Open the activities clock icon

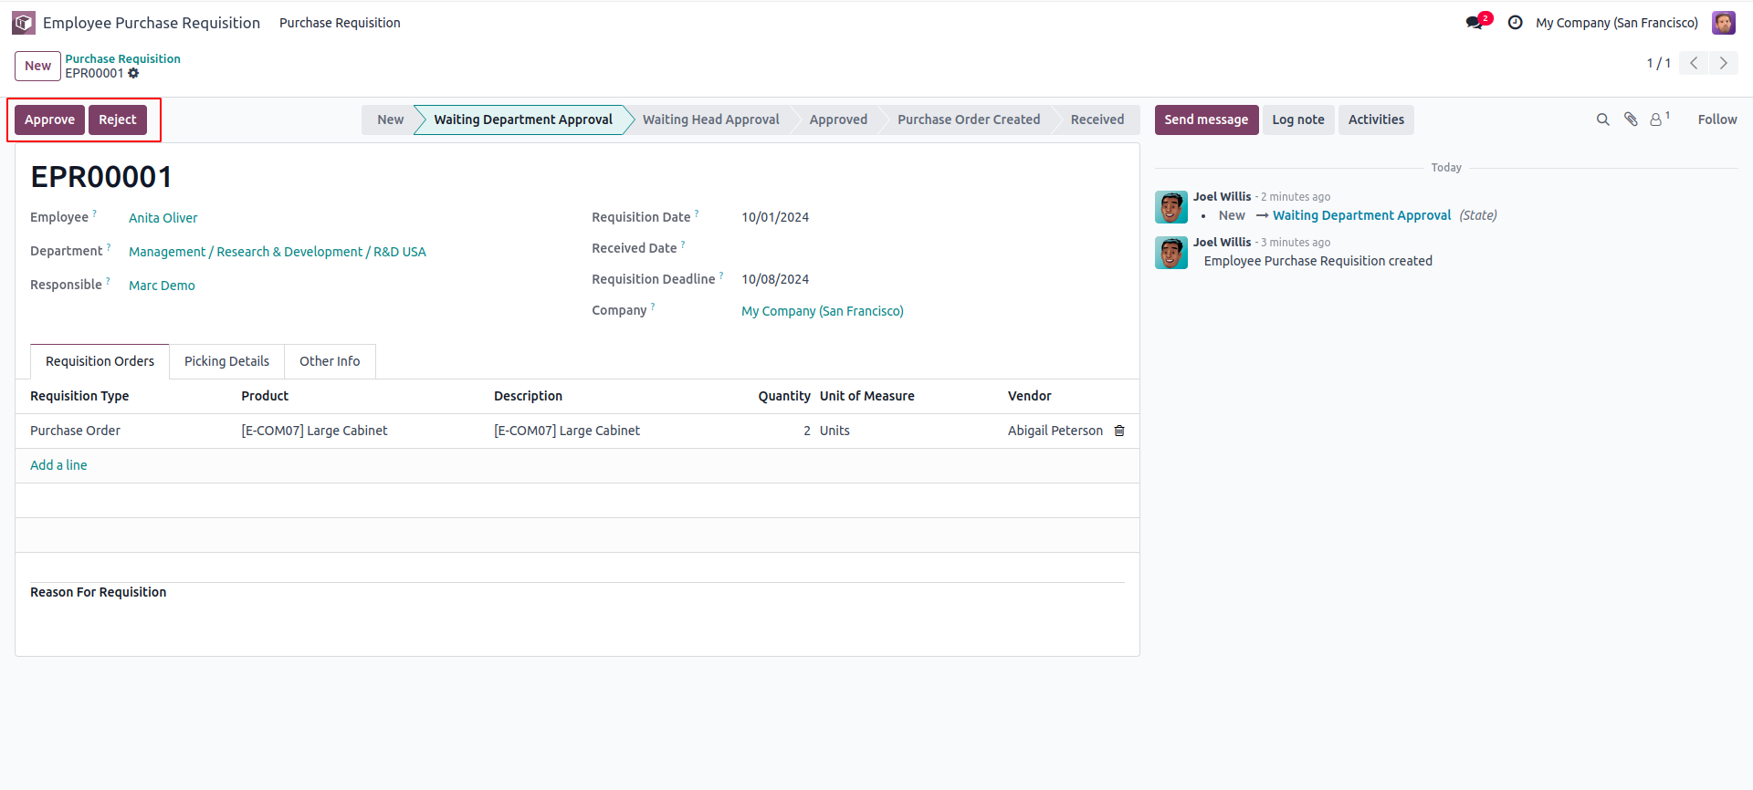click(1515, 23)
